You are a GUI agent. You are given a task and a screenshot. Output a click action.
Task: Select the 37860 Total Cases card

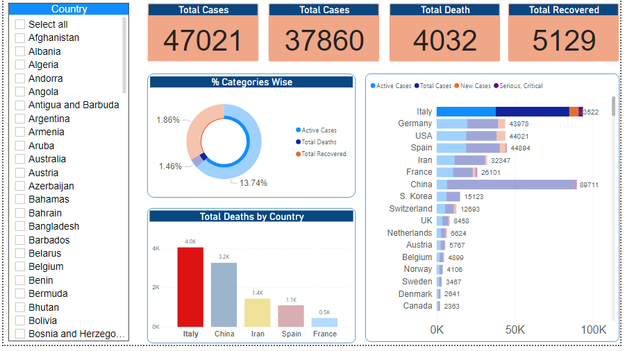[x=324, y=33]
